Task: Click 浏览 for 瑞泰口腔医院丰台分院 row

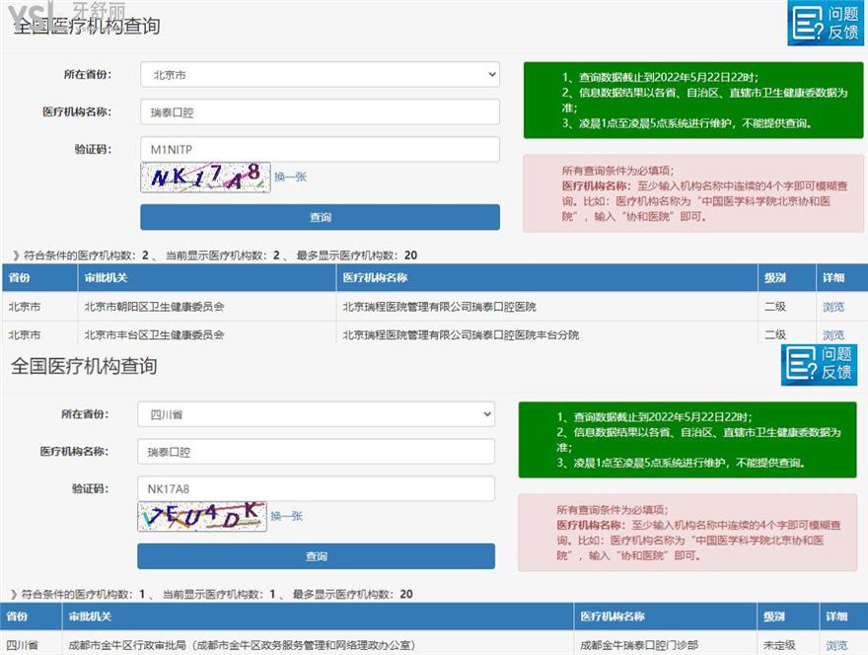Action: [x=833, y=335]
